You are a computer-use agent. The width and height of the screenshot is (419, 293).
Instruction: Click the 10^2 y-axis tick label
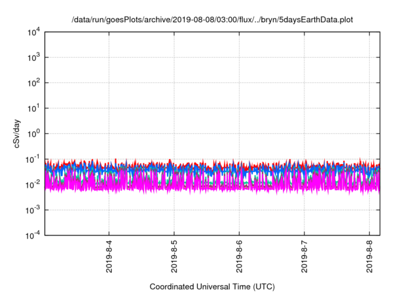[x=33, y=83]
